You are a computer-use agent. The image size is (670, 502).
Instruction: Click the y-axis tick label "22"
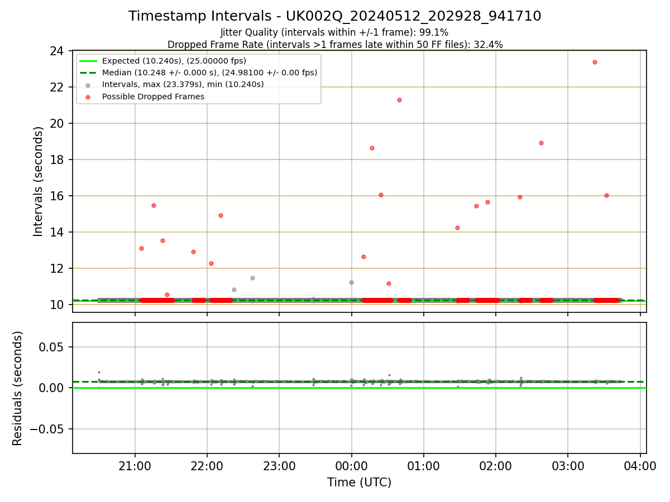pyautogui.click(x=57, y=87)
